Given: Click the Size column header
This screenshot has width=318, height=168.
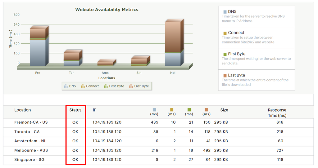Looking at the screenshot, I should 224,110.
